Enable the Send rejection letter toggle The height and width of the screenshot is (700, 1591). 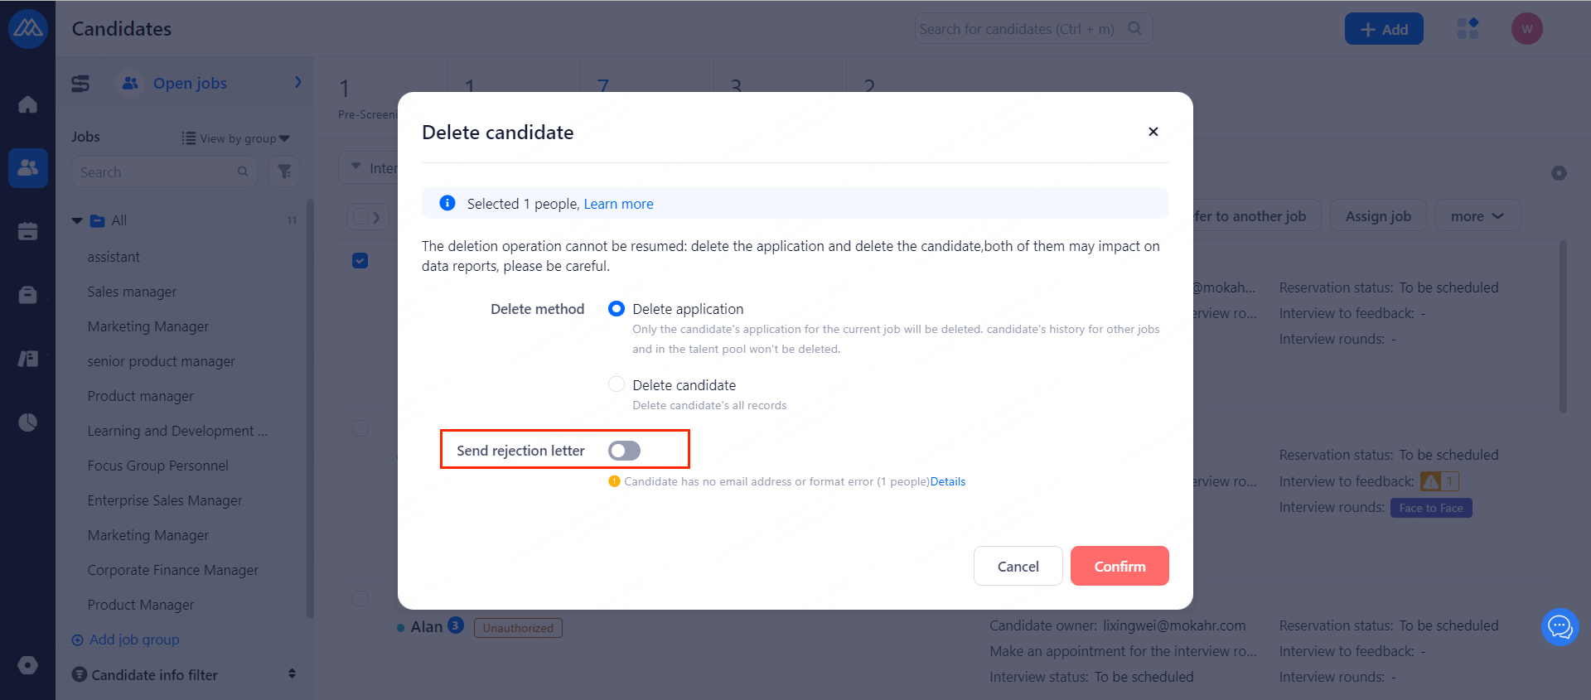pos(624,451)
